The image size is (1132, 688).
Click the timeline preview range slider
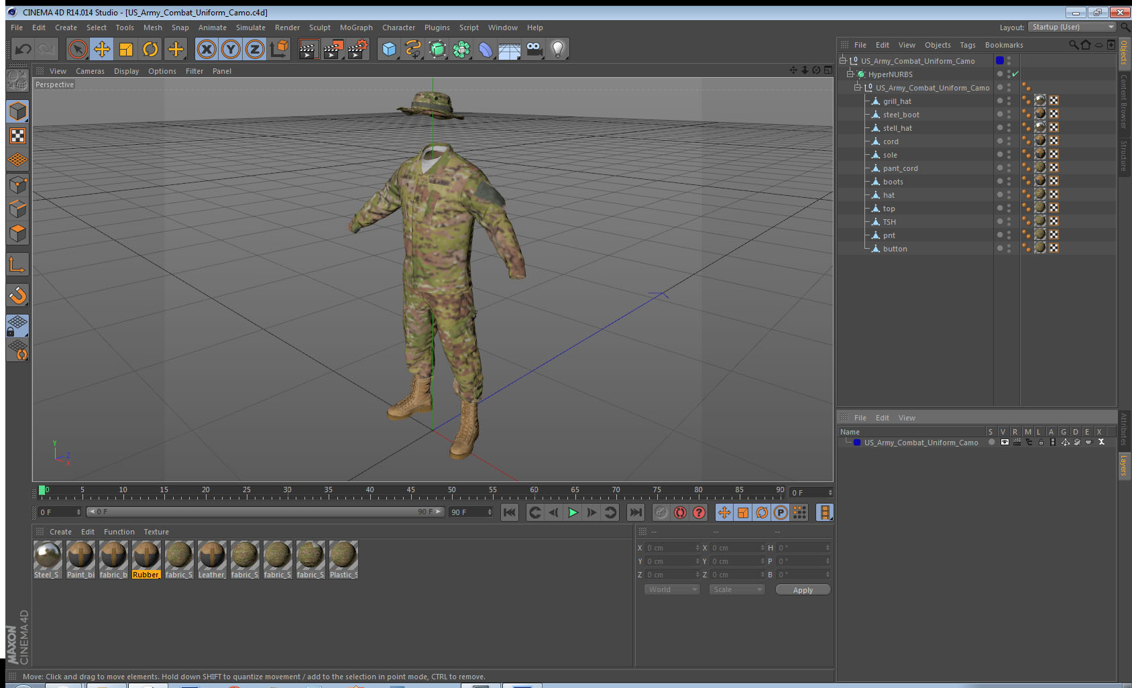click(x=265, y=512)
